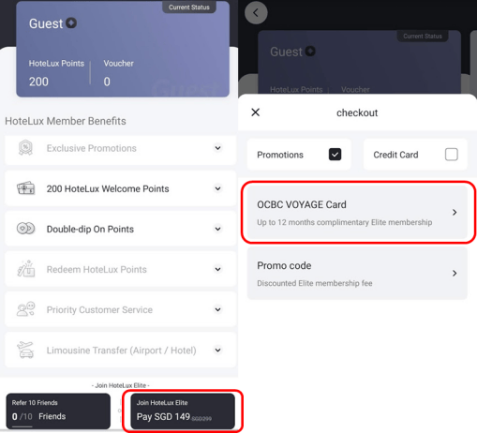The height and width of the screenshot is (433, 477).
Task: Click the Double-dip coins icon
Action: point(25,229)
